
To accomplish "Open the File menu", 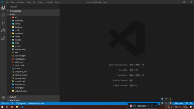I will point(7,2).
